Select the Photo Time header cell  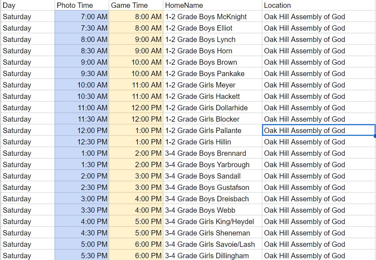[x=82, y=5]
